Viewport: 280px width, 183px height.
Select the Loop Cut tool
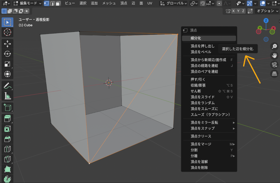[x=6, y=149]
